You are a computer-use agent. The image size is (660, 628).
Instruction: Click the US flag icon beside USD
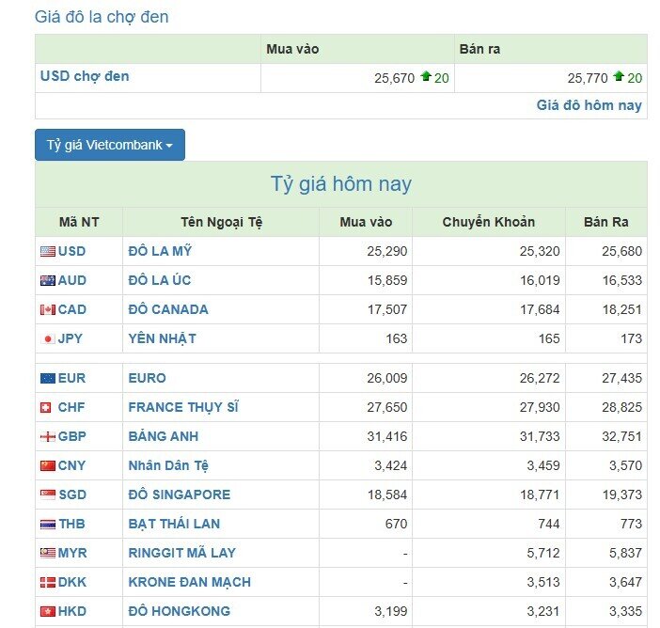[x=48, y=251]
